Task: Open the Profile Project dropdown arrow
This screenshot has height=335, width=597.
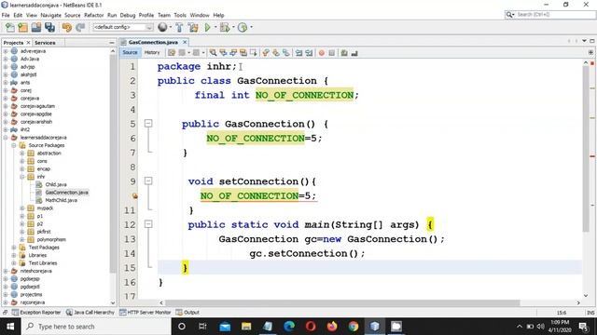Action: (251, 27)
